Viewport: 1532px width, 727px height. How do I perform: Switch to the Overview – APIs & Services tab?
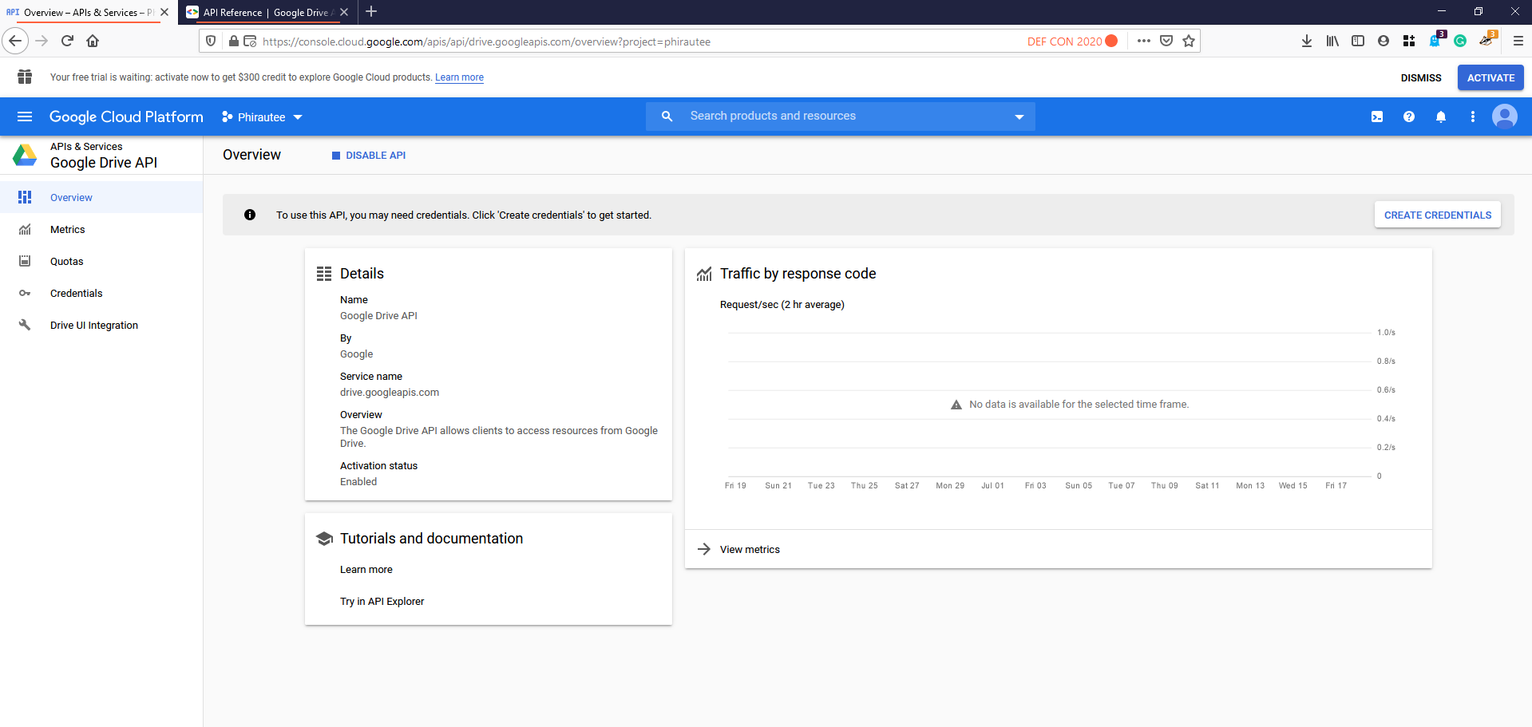(x=88, y=12)
